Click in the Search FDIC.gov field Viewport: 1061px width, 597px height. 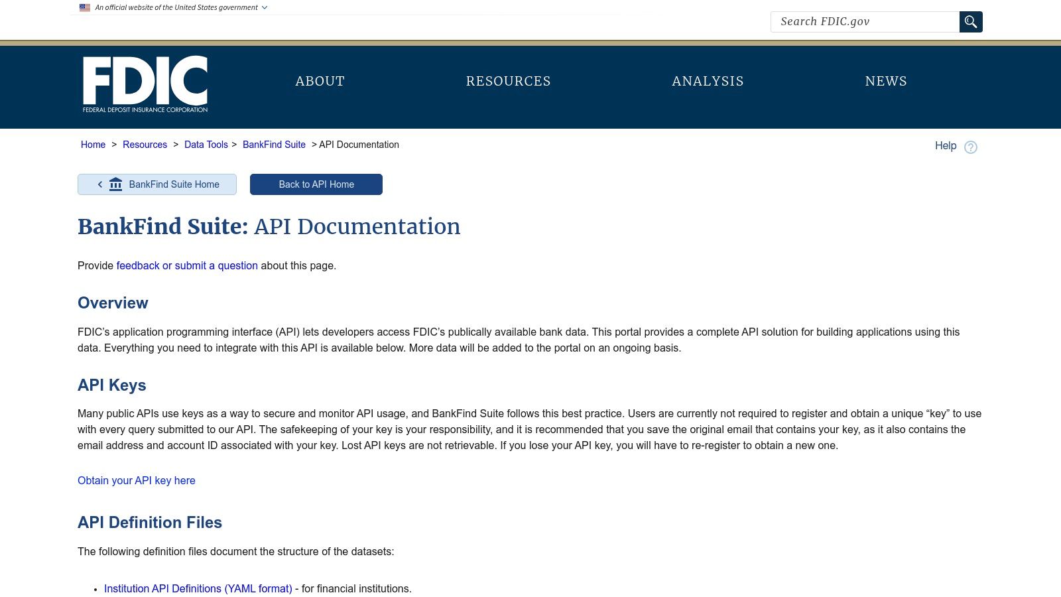pos(865,22)
